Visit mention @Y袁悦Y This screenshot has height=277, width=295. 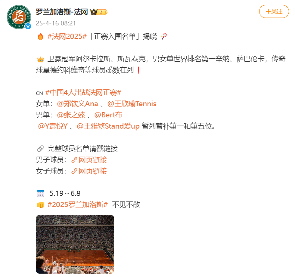[x=53, y=126]
